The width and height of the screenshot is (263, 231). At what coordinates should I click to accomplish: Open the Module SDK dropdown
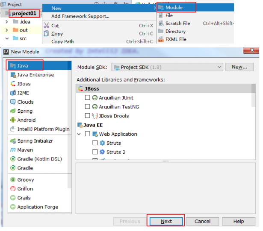pos(167,67)
